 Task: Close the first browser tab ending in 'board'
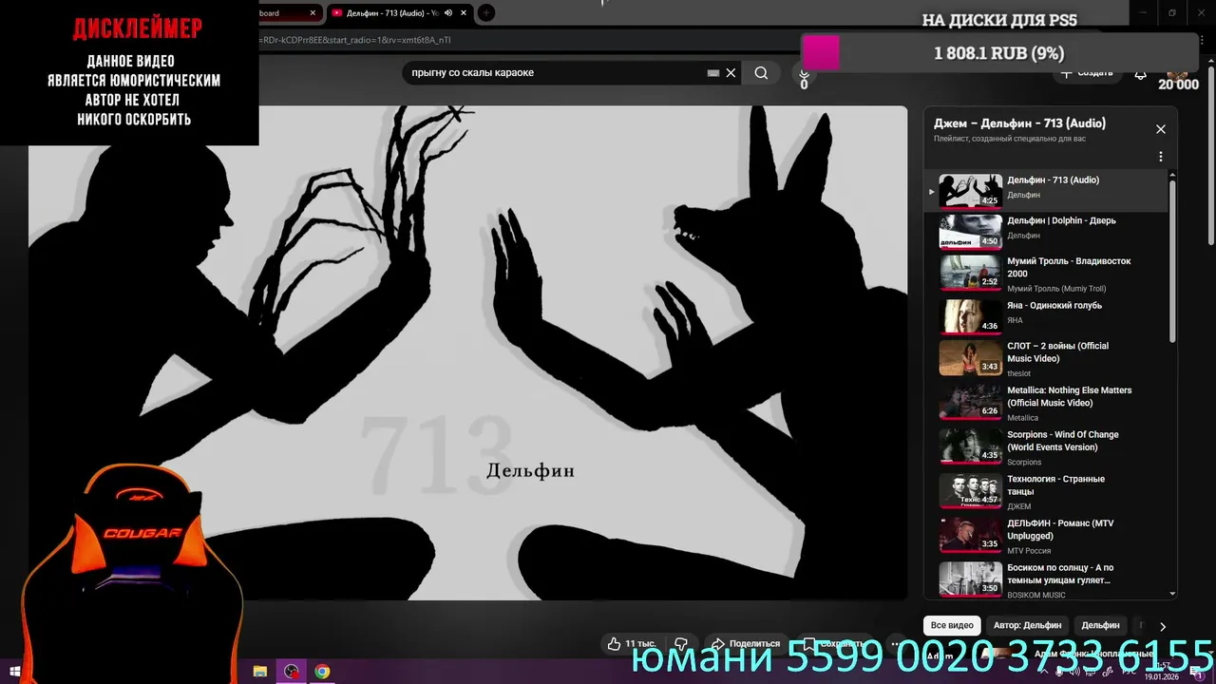pyautogui.click(x=313, y=13)
